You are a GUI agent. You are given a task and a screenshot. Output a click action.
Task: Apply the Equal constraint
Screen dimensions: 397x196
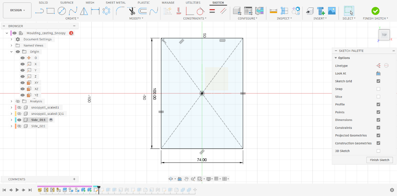(x=212, y=11)
